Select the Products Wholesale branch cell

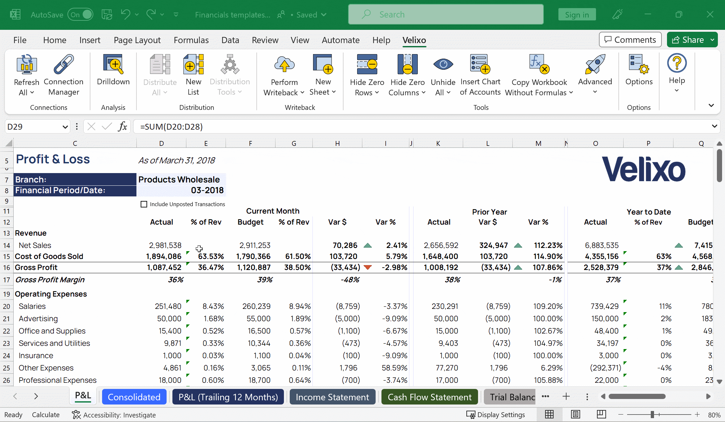click(181, 179)
